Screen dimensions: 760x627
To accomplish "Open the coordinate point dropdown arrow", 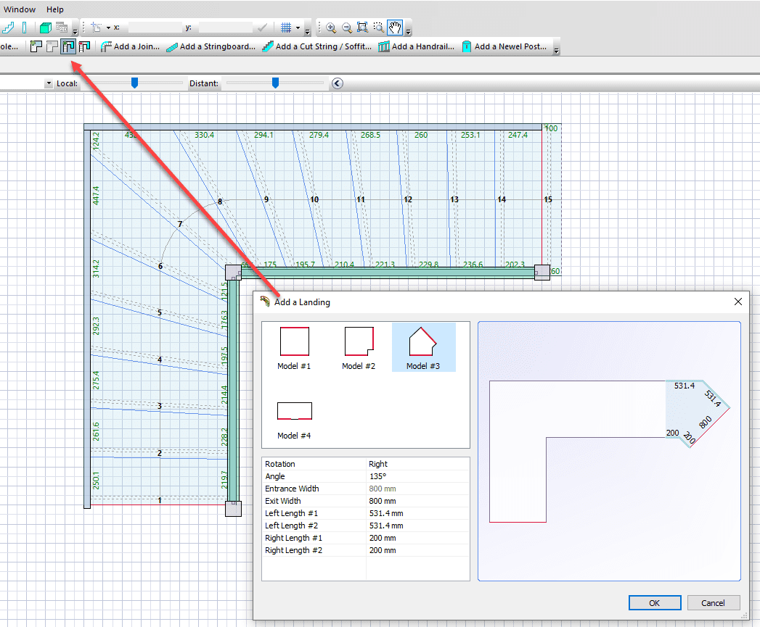I will click(x=108, y=28).
